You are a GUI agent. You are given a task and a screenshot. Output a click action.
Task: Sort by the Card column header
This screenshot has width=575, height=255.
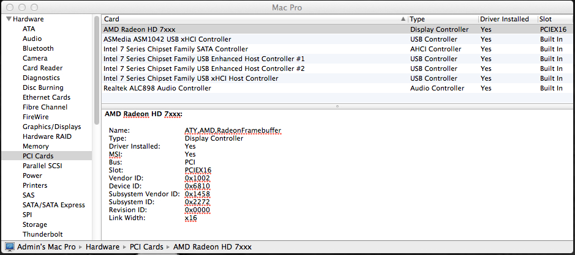tap(255, 19)
